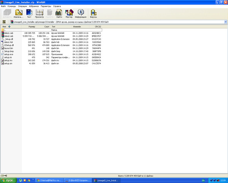Click the Тест (Test) toolbar icon

(x=29, y=13)
